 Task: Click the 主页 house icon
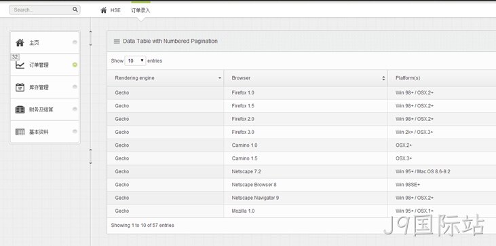tap(20, 43)
